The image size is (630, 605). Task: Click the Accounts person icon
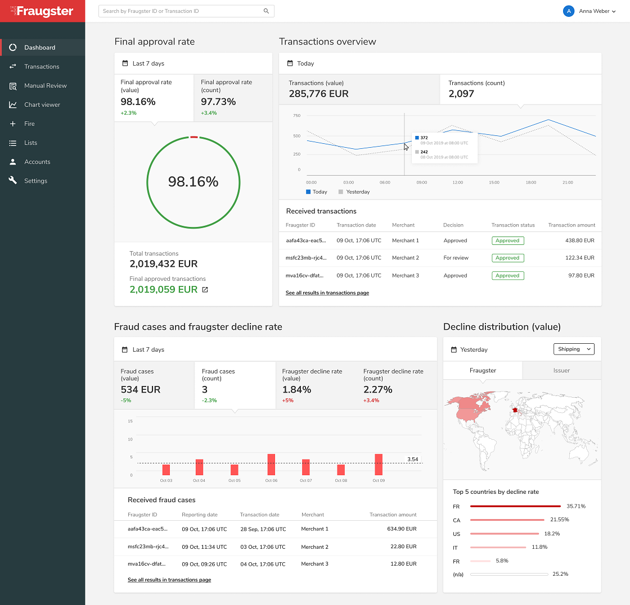(13, 162)
